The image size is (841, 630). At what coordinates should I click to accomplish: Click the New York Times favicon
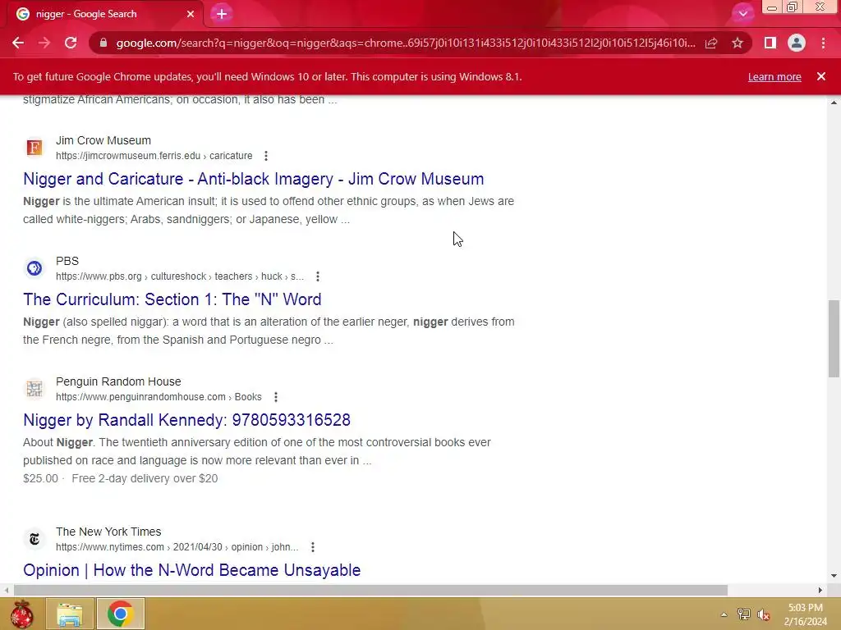[x=34, y=538]
